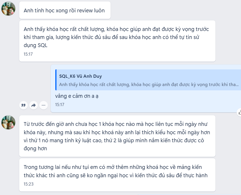Click the avatar beside 'Từ trước đến giờ' message
241x195 pixels.
[x=8, y=122]
